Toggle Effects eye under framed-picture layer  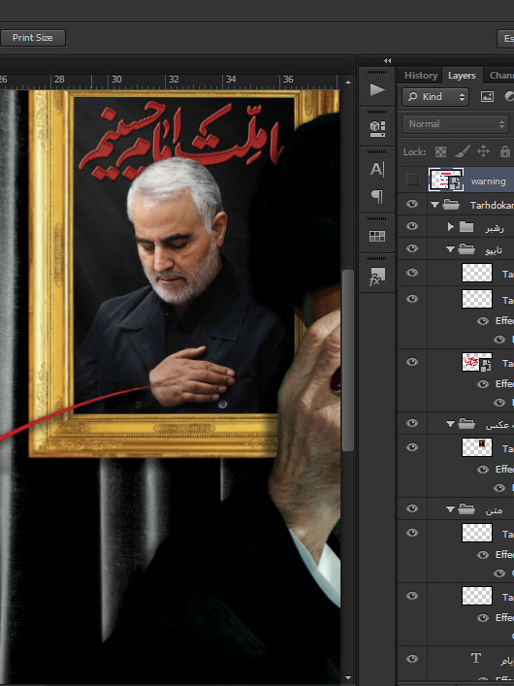[483, 470]
